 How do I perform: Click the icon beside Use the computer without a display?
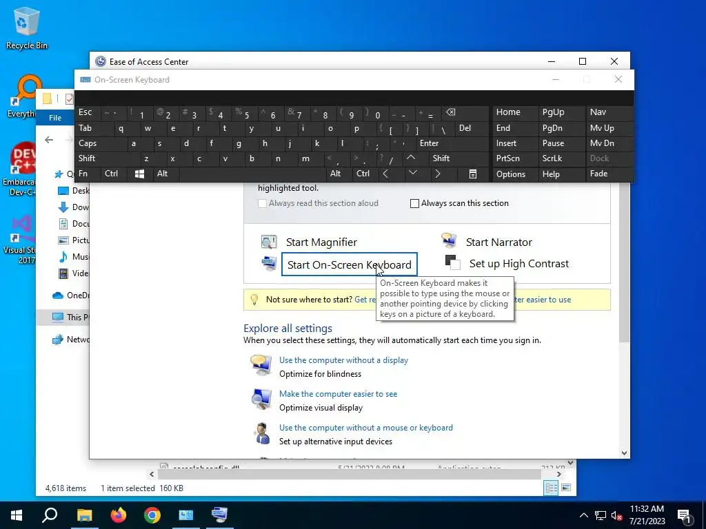point(261,365)
